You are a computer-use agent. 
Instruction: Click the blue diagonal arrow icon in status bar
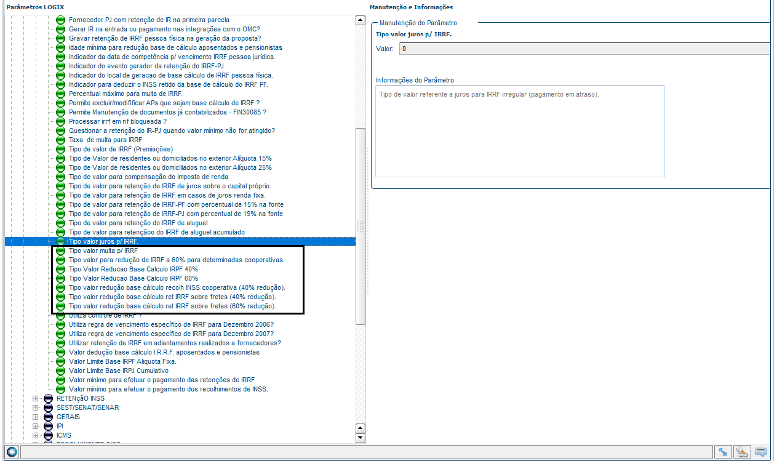[x=723, y=452]
